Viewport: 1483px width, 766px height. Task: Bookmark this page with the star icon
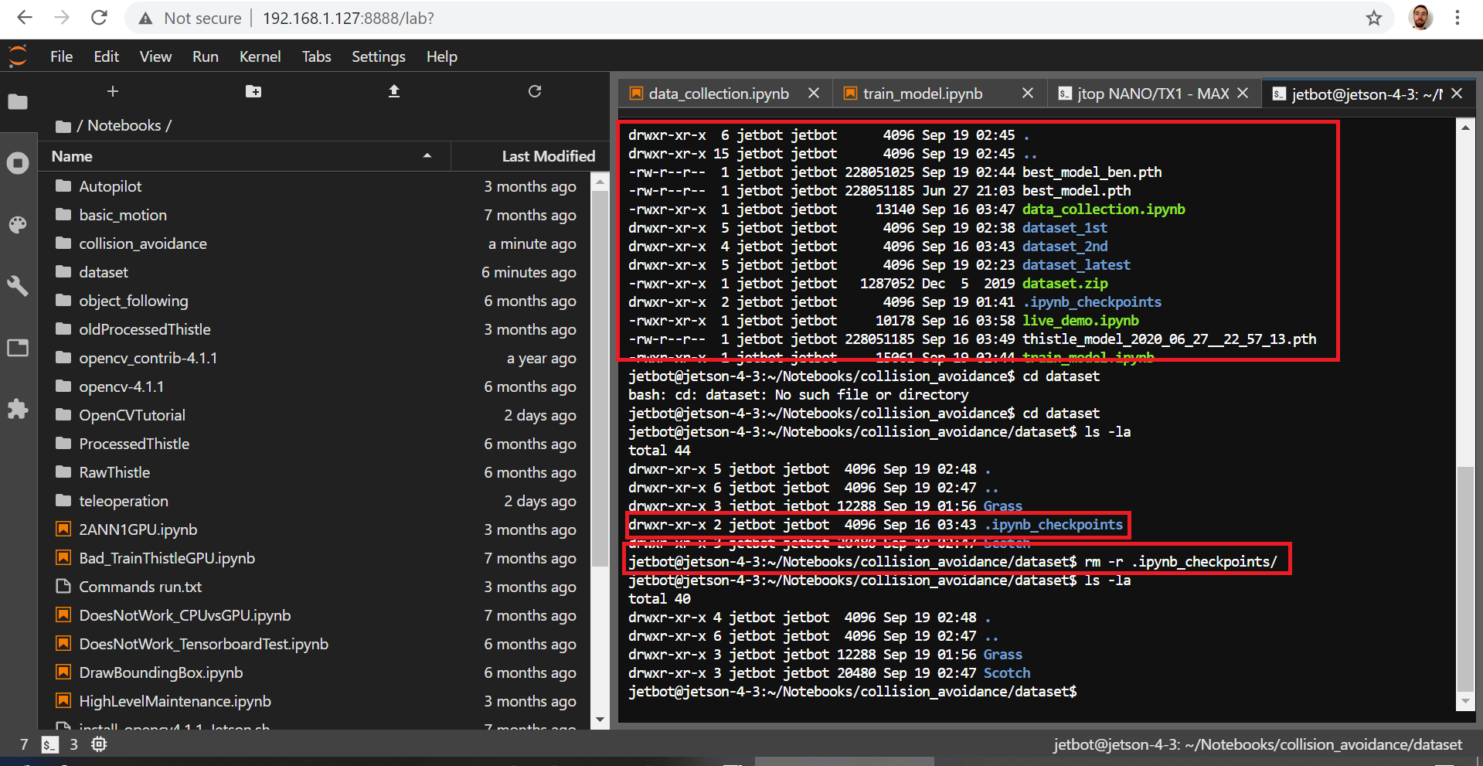(1373, 18)
